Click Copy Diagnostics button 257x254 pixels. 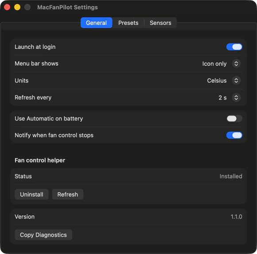(43, 235)
